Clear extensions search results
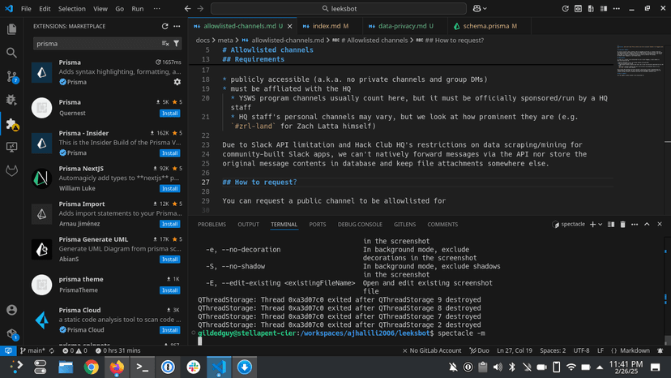 point(165,44)
